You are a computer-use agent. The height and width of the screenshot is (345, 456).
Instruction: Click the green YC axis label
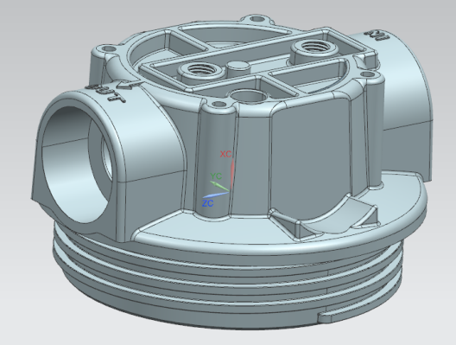tap(216, 176)
